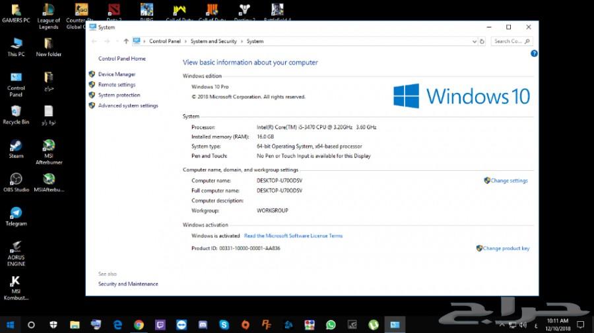Go to Control Panel Home
Image resolution: width=594 pixels, height=333 pixels.
tap(121, 59)
